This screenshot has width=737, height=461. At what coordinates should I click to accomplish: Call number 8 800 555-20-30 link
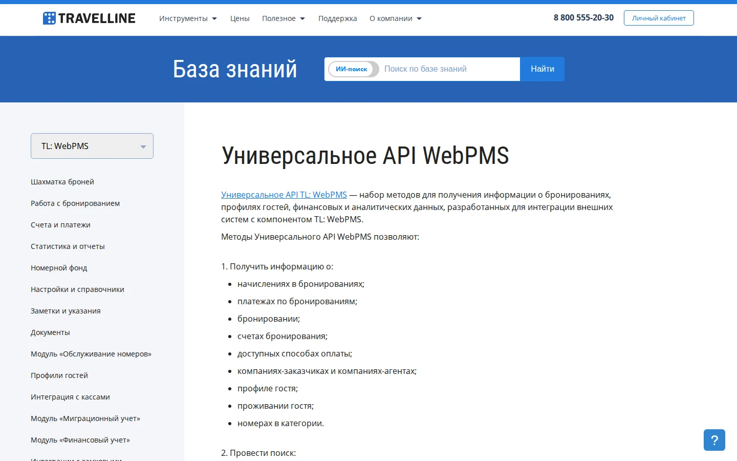(x=583, y=17)
